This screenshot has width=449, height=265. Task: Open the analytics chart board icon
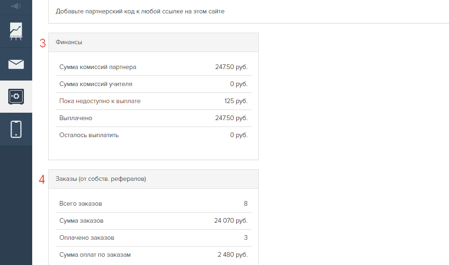pyautogui.click(x=16, y=31)
